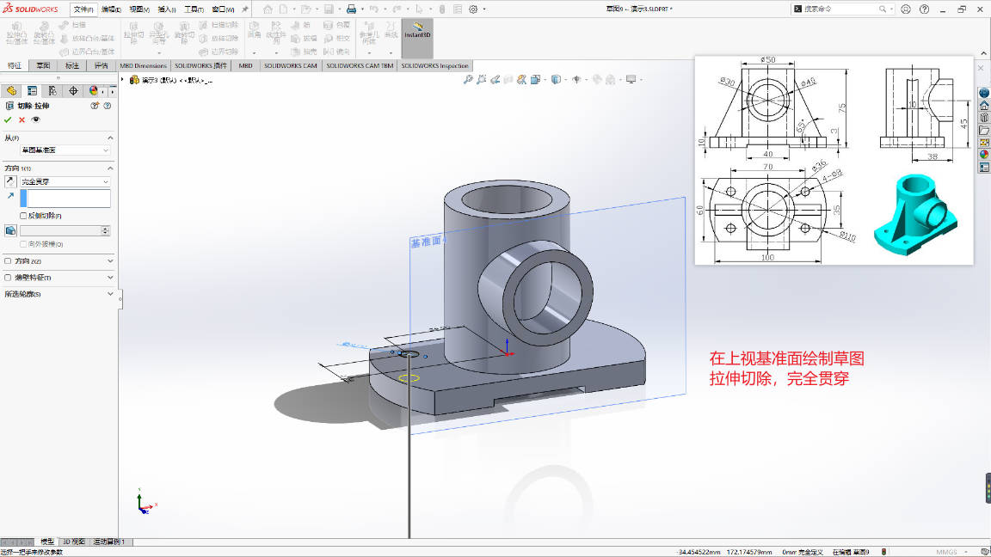
Task: Open 文件 File menu
Action: pos(83,9)
